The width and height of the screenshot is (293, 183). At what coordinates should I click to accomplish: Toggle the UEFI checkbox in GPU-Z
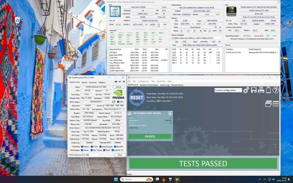pos(118,102)
